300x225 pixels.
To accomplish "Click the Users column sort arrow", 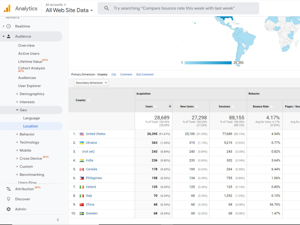I will pyautogui.click(x=170, y=106).
